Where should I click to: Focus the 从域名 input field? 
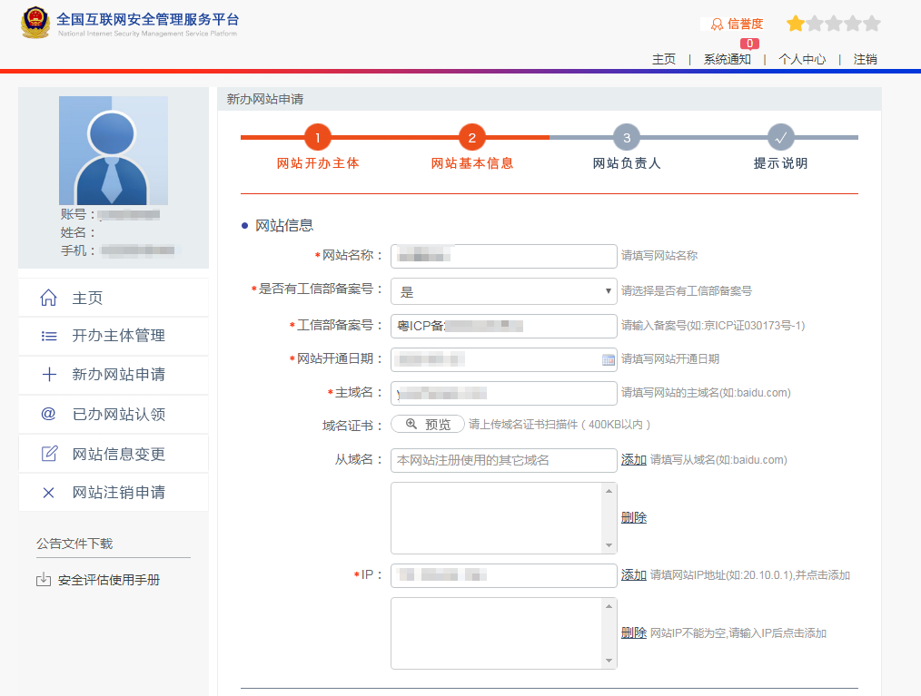(503, 460)
